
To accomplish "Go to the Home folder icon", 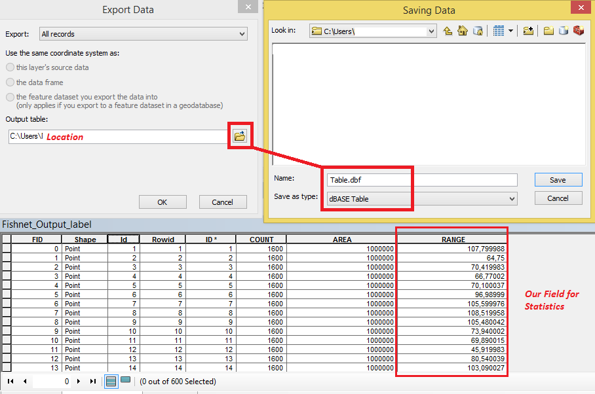I will pyautogui.click(x=463, y=31).
